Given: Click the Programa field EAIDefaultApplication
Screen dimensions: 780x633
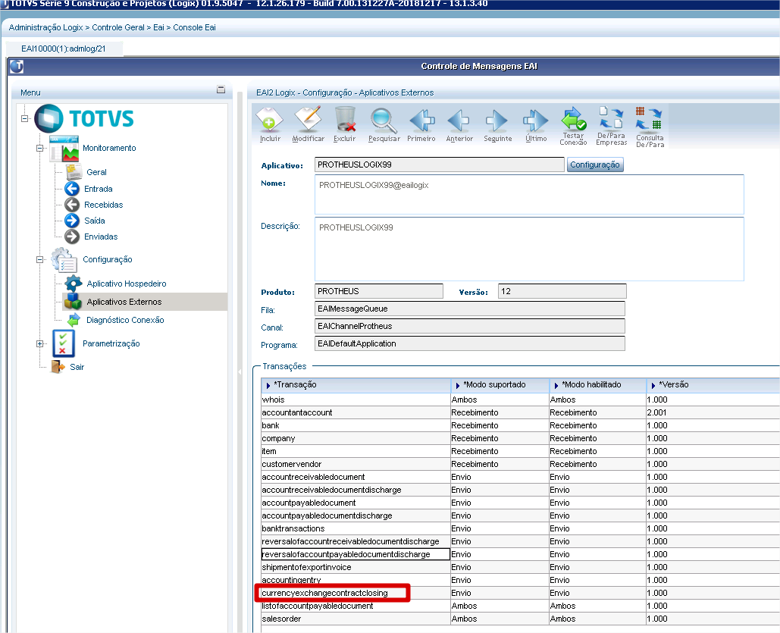Looking at the screenshot, I should pyautogui.click(x=470, y=343).
